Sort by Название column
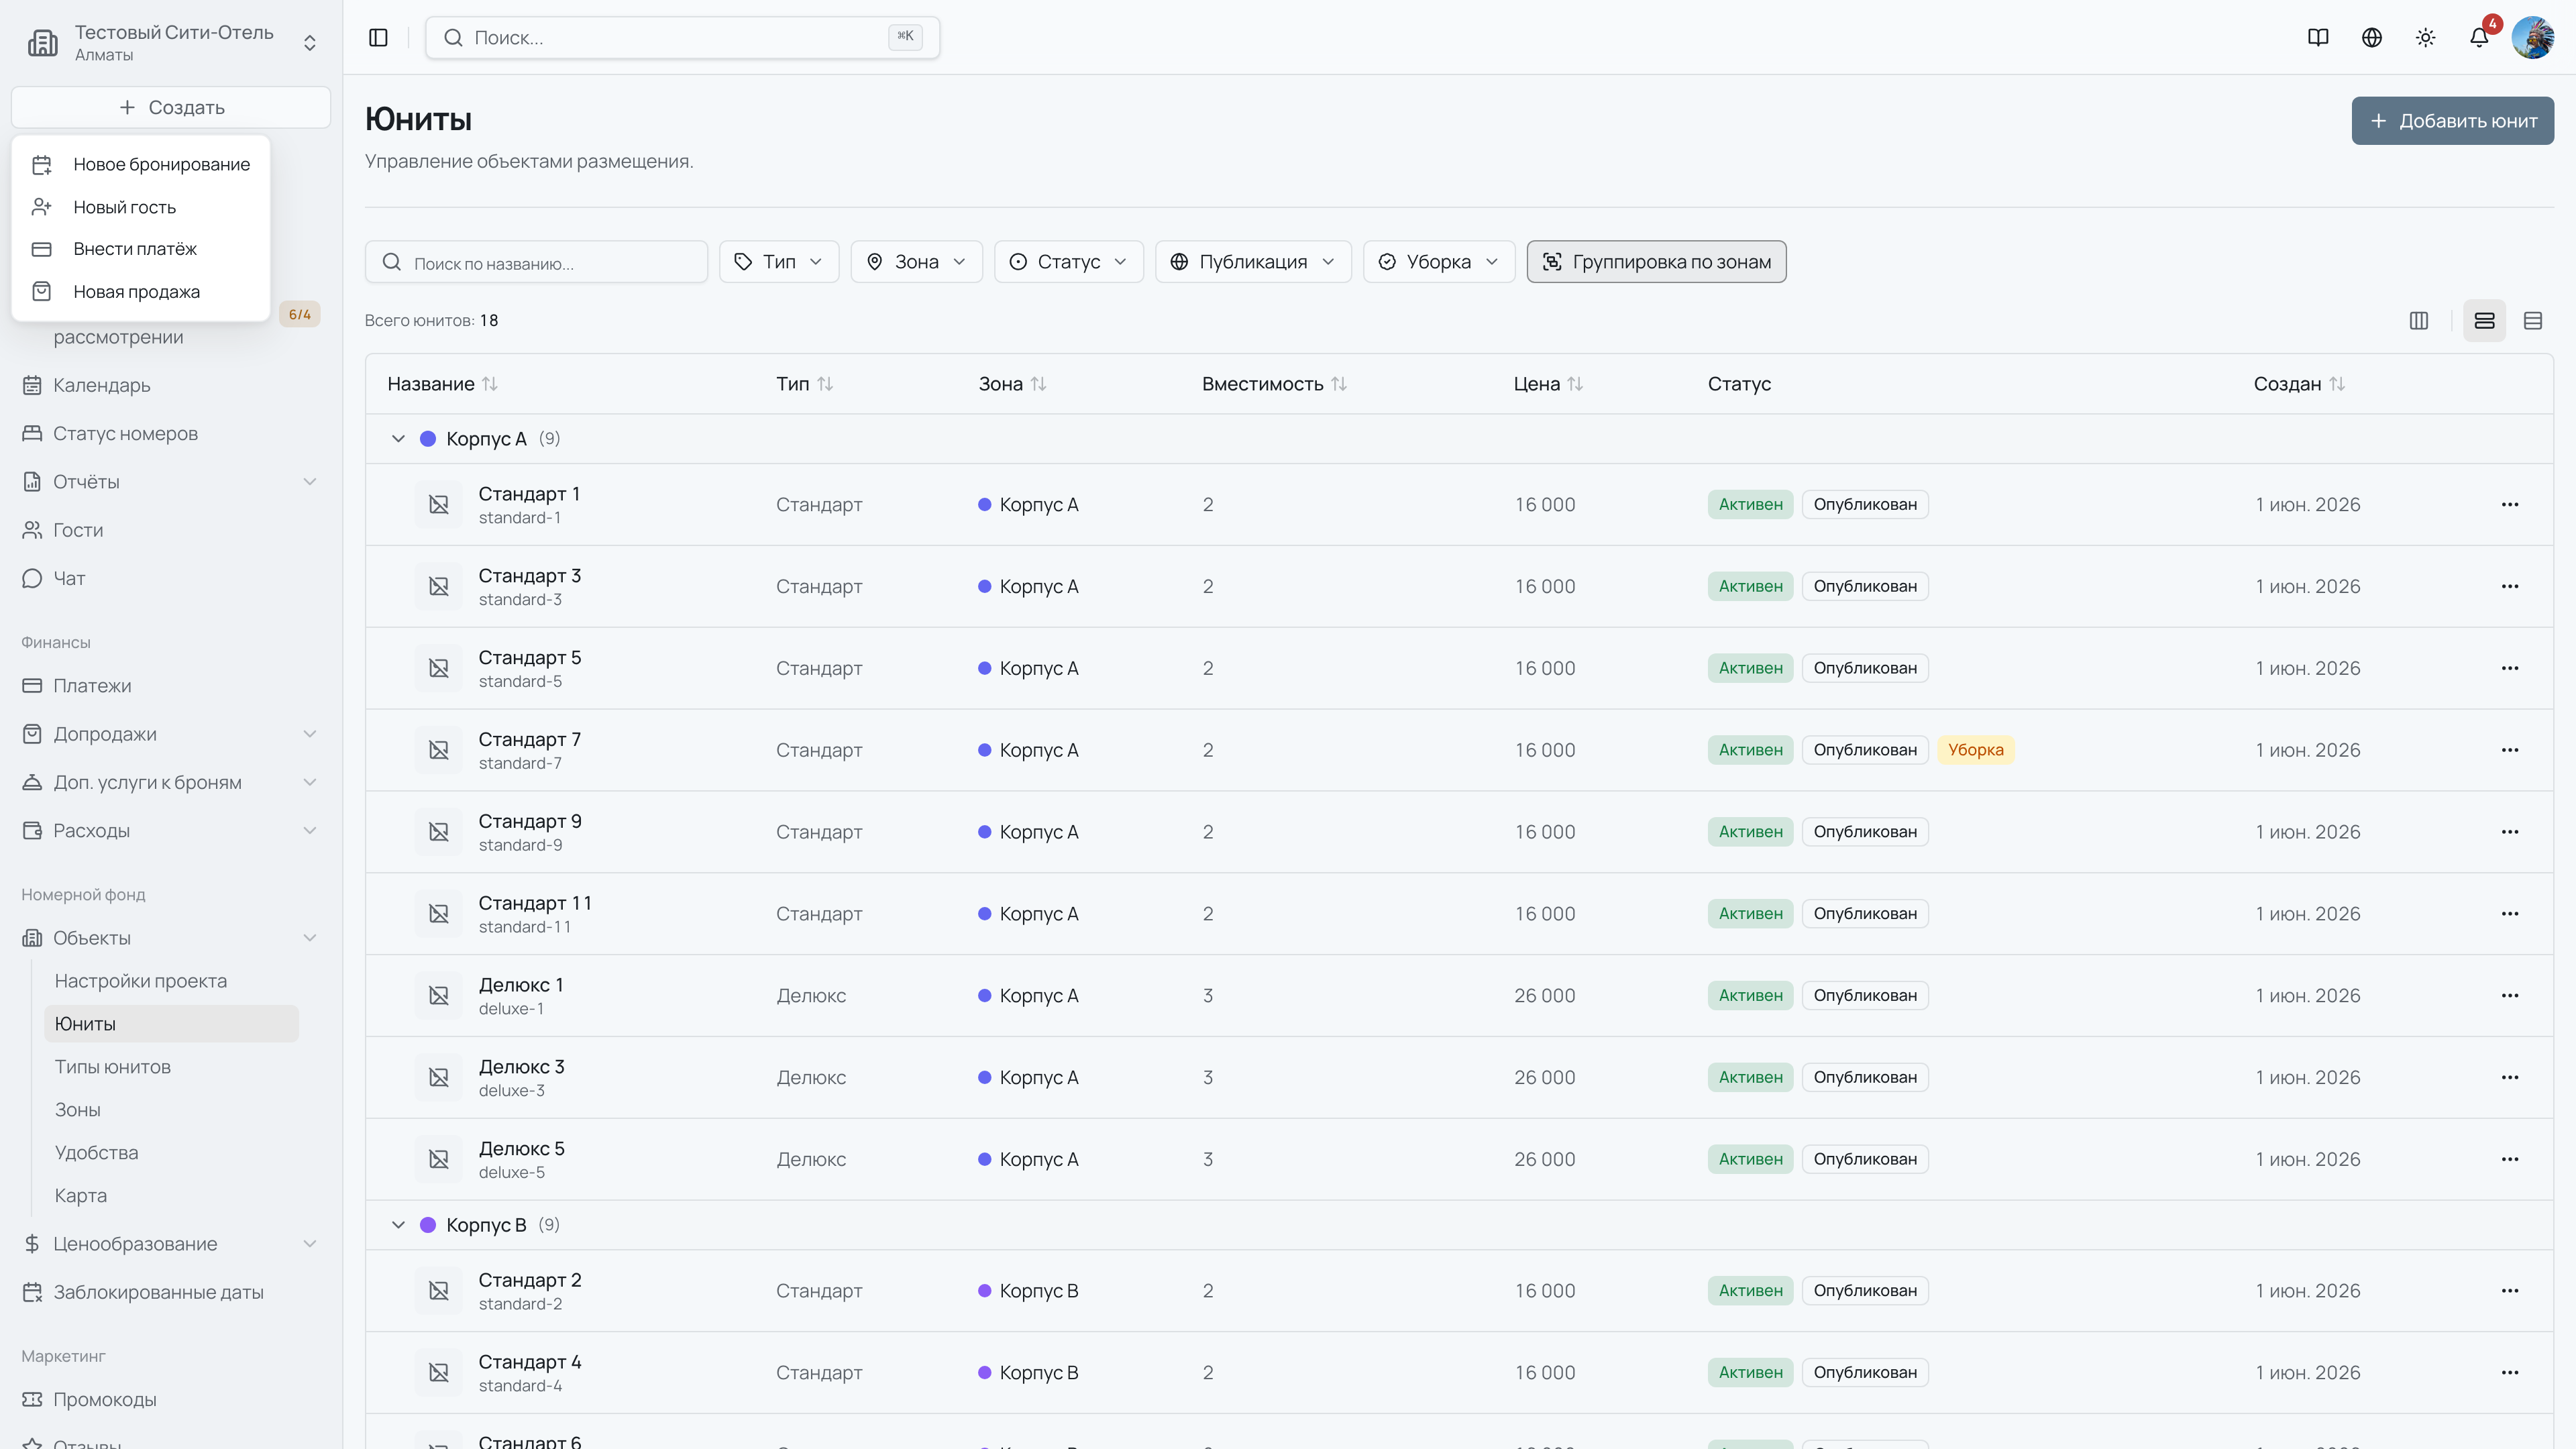This screenshot has width=2576, height=1449. point(443,384)
